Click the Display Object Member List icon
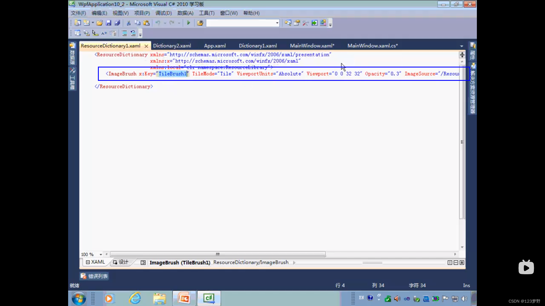 (77, 33)
